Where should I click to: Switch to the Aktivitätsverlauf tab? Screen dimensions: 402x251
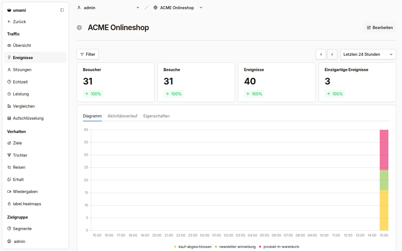point(123,116)
